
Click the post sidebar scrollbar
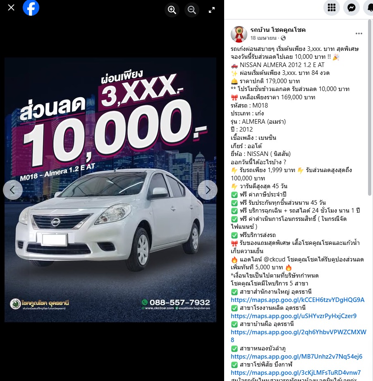coord(370,108)
